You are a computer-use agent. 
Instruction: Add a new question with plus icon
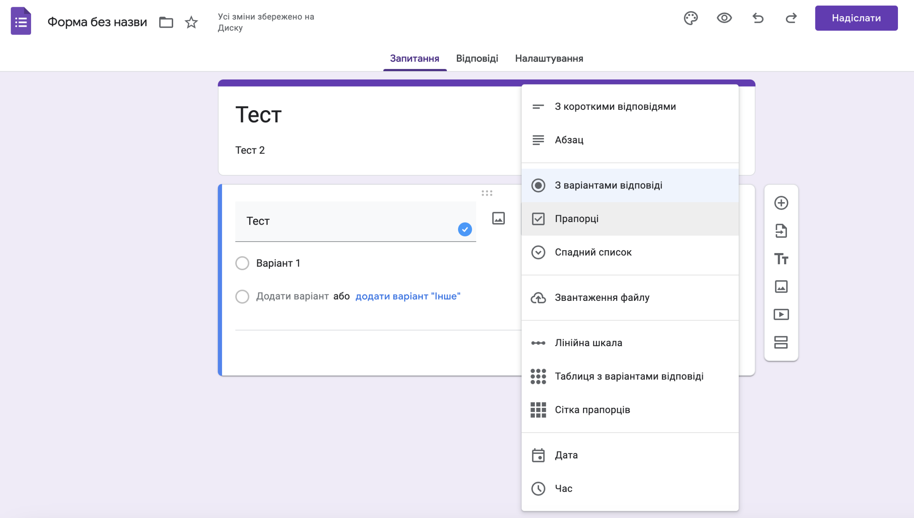[781, 203]
